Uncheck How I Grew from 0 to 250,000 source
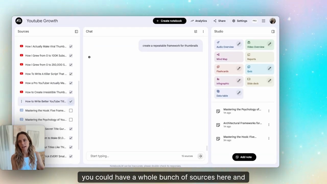Viewport: 327px width, 184px height. coord(71,65)
